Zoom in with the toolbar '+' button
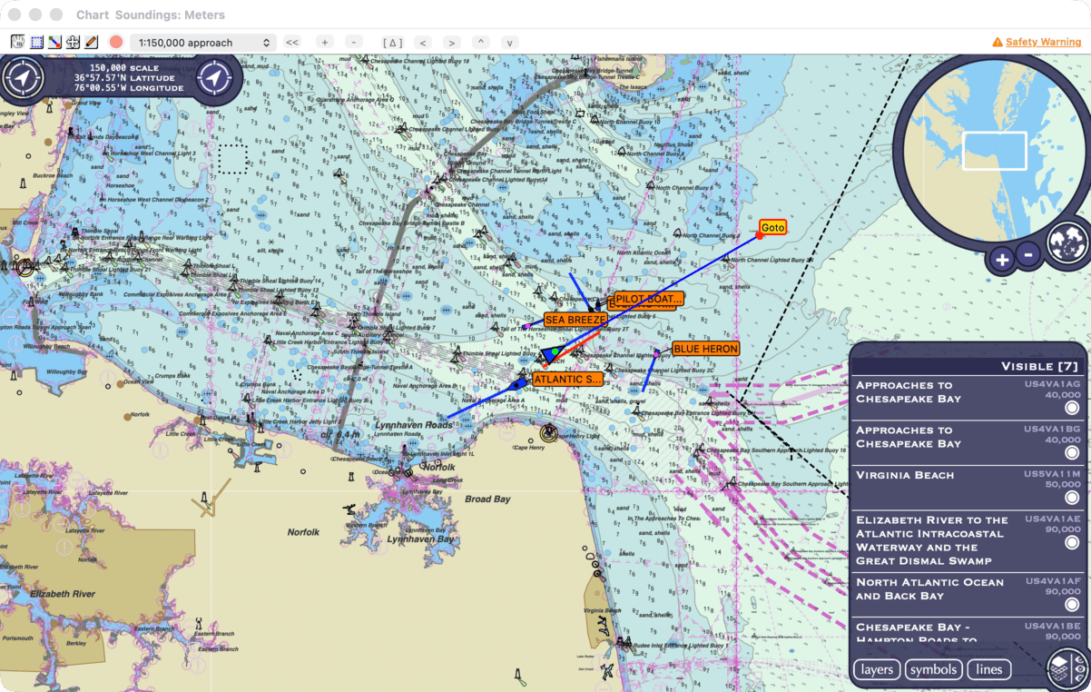This screenshot has height=692, width=1091. pyautogui.click(x=325, y=43)
